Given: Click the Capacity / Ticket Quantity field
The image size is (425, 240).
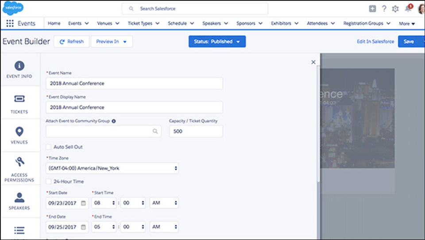Looking at the screenshot, I should point(196,131).
